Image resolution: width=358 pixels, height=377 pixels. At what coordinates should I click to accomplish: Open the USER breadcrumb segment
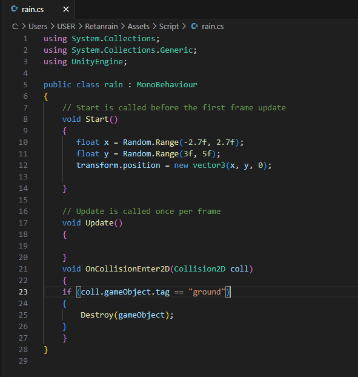[x=66, y=26]
